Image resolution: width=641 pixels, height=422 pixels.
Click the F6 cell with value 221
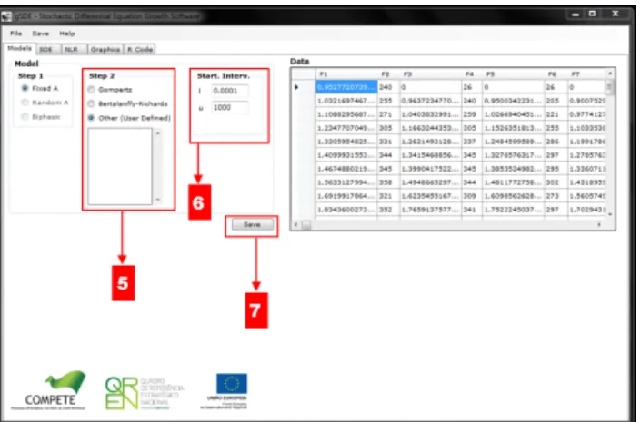pos(556,114)
